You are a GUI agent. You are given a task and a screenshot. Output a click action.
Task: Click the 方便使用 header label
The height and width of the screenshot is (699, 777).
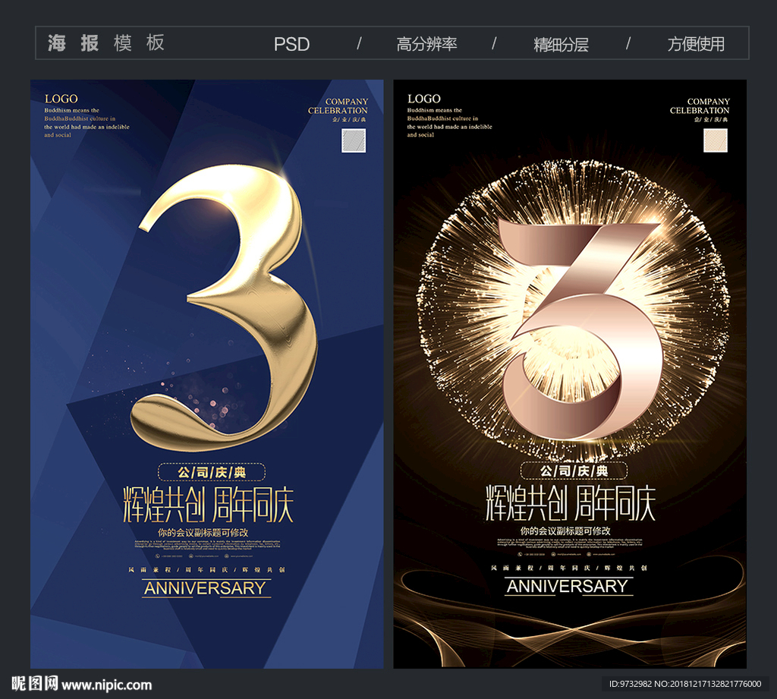[x=696, y=45]
